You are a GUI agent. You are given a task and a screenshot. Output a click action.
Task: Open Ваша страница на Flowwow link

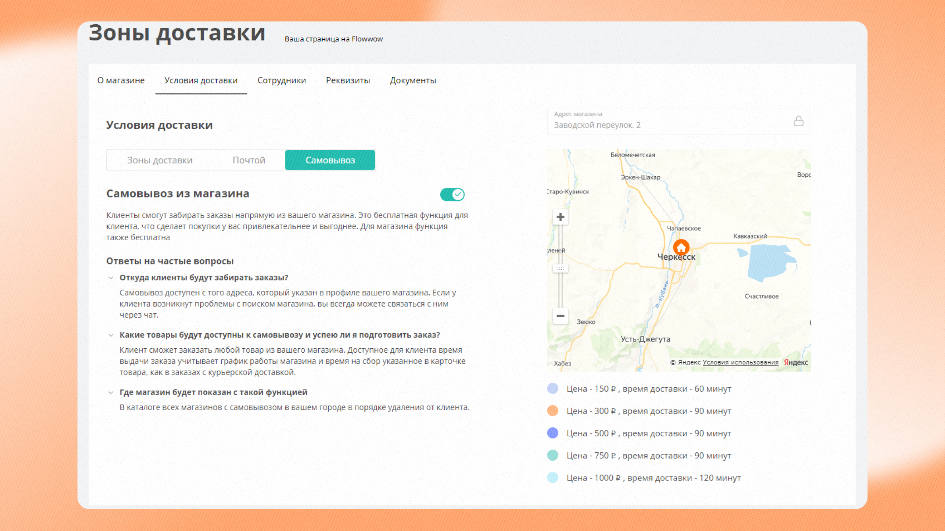click(x=333, y=39)
